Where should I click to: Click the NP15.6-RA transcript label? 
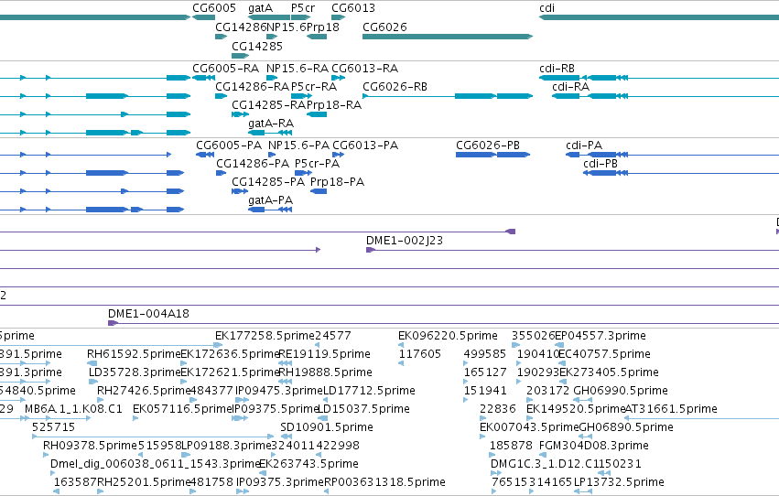pos(298,68)
